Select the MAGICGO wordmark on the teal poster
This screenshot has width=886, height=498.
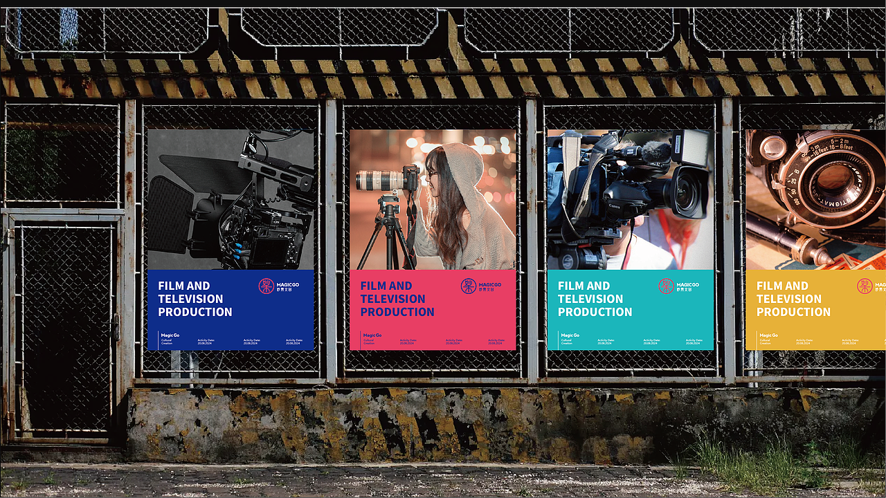[x=687, y=284]
